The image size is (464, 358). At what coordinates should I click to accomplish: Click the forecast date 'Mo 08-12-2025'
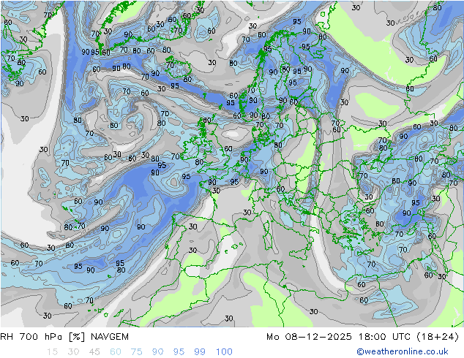310,337
